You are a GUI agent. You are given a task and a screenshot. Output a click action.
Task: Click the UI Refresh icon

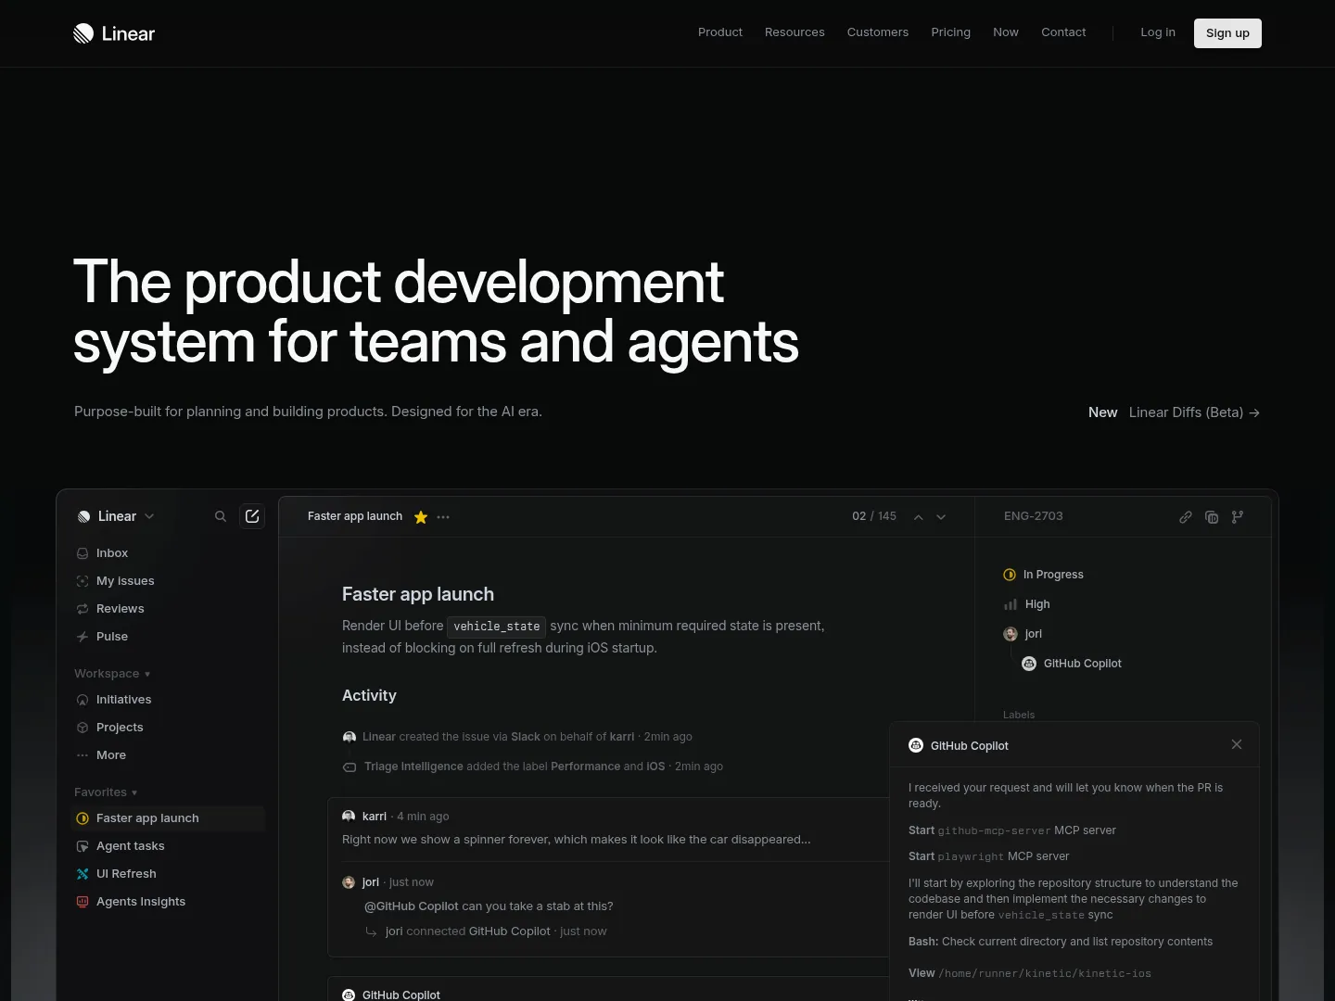click(x=83, y=874)
